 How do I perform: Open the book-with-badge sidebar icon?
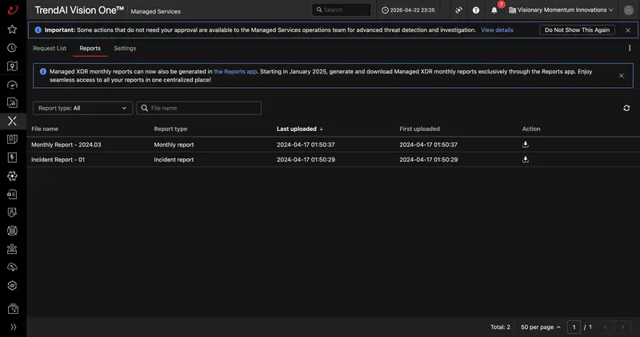(12, 139)
